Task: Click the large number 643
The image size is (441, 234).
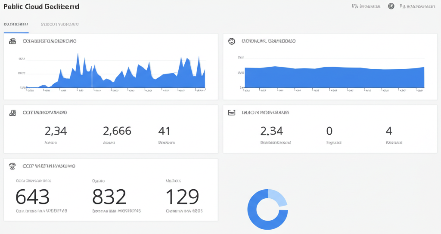Action: click(33, 197)
